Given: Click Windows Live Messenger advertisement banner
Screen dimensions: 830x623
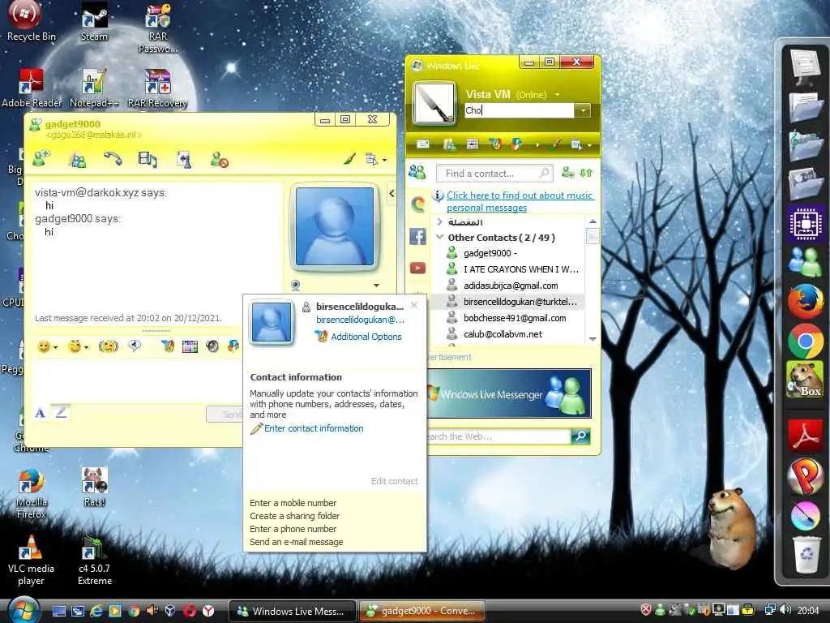Looking at the screenshot, I should pyautogui.click(x=509, y=393).
